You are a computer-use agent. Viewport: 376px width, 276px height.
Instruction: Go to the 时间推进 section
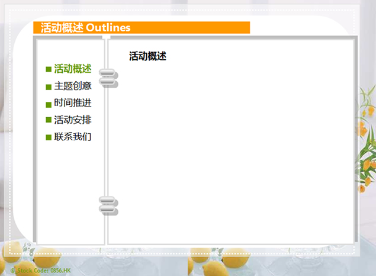point(72,103)
